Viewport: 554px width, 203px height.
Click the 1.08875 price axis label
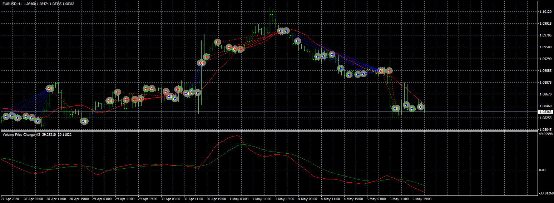pos(546,83)
